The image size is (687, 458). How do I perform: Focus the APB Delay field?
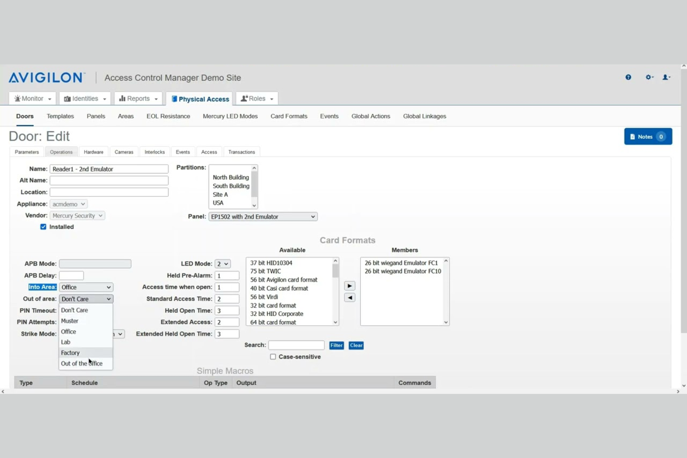[71, 276]
